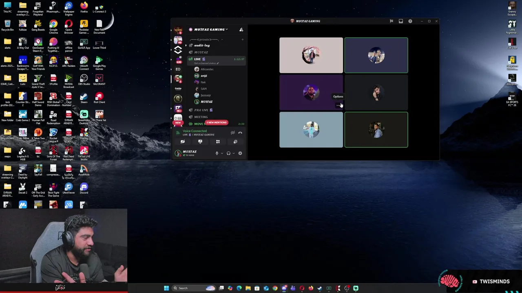
Task: Start an activity with the four-squares icon
Action: tap(218, 142)
